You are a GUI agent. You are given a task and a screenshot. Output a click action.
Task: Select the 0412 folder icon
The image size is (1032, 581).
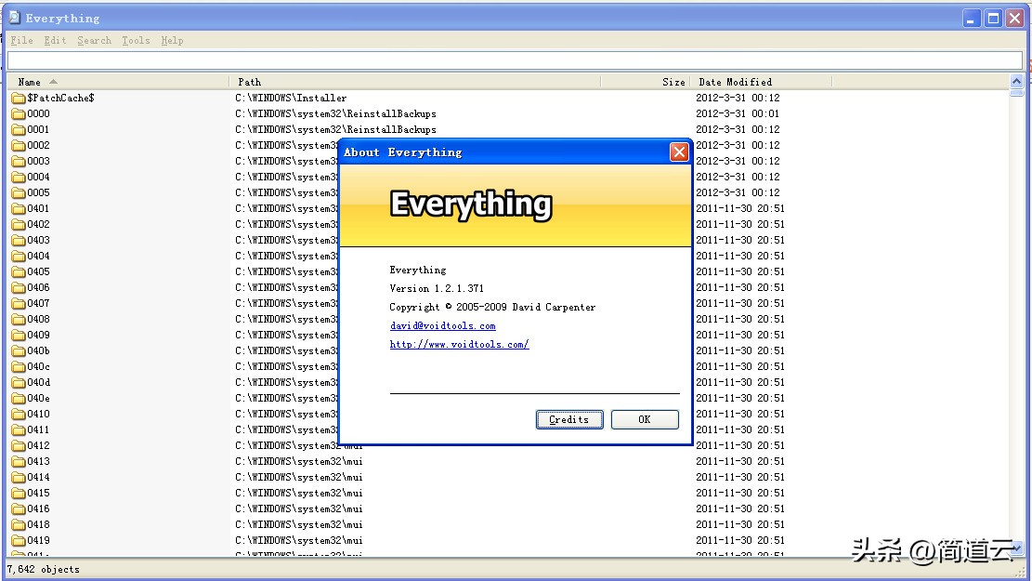(x=19, y=446)
